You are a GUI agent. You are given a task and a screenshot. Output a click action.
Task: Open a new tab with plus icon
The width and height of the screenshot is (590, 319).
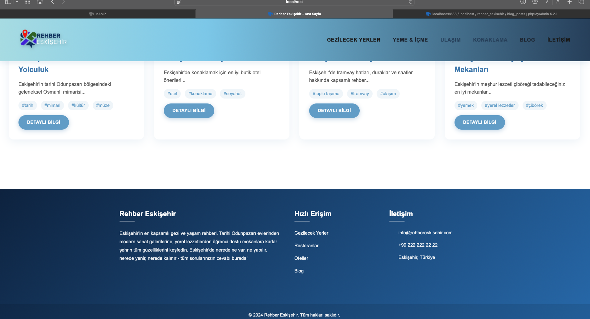570,2
